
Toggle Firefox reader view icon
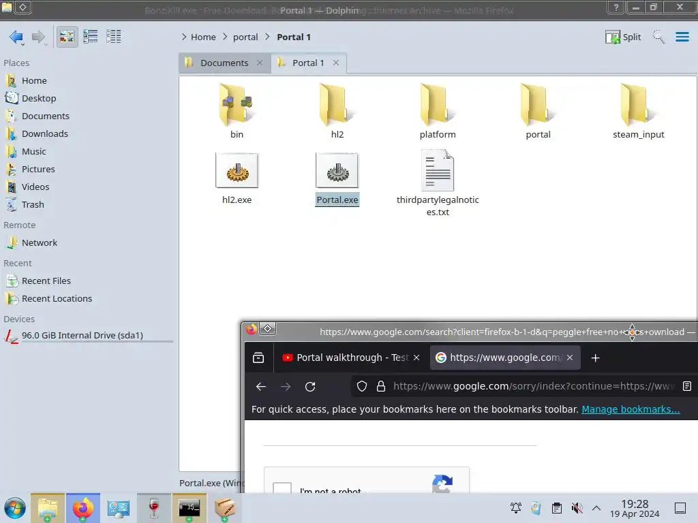coord(687,387)
